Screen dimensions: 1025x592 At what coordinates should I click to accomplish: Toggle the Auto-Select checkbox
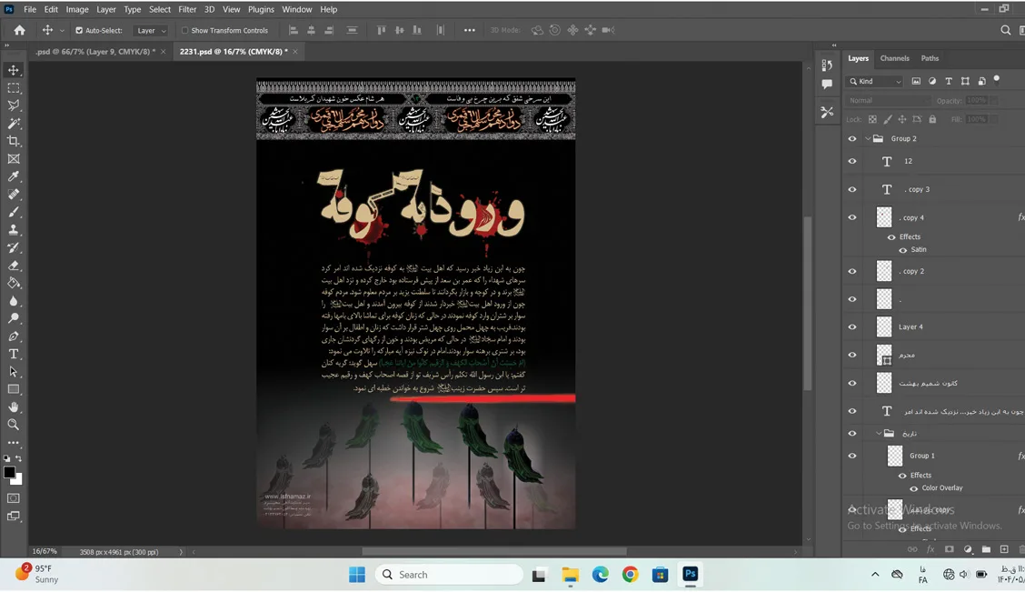[x=79, y=30]
